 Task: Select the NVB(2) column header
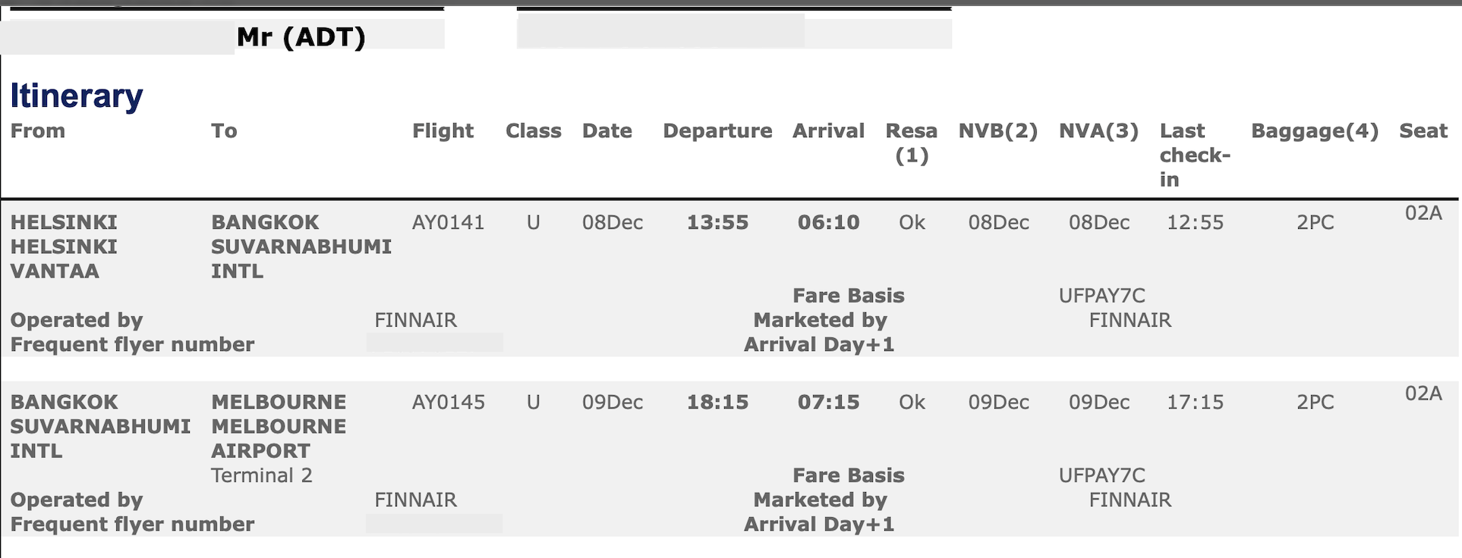tap(997, 131)
